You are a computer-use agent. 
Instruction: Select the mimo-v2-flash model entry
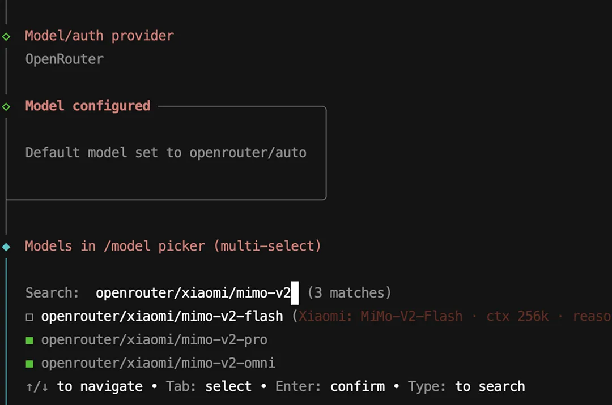162,316
